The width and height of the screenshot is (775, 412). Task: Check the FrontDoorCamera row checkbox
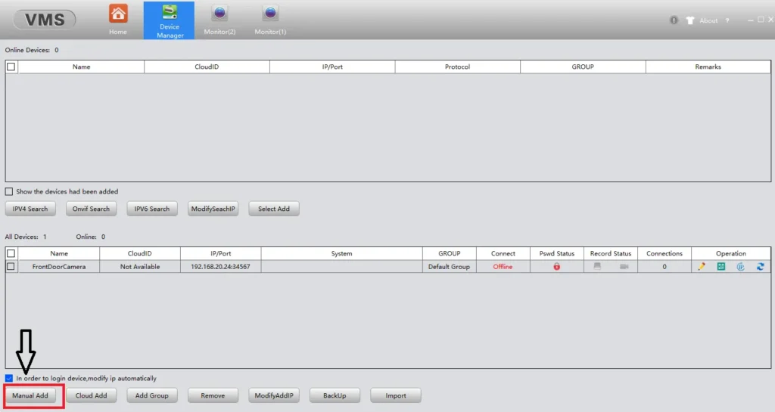[11, 266]
